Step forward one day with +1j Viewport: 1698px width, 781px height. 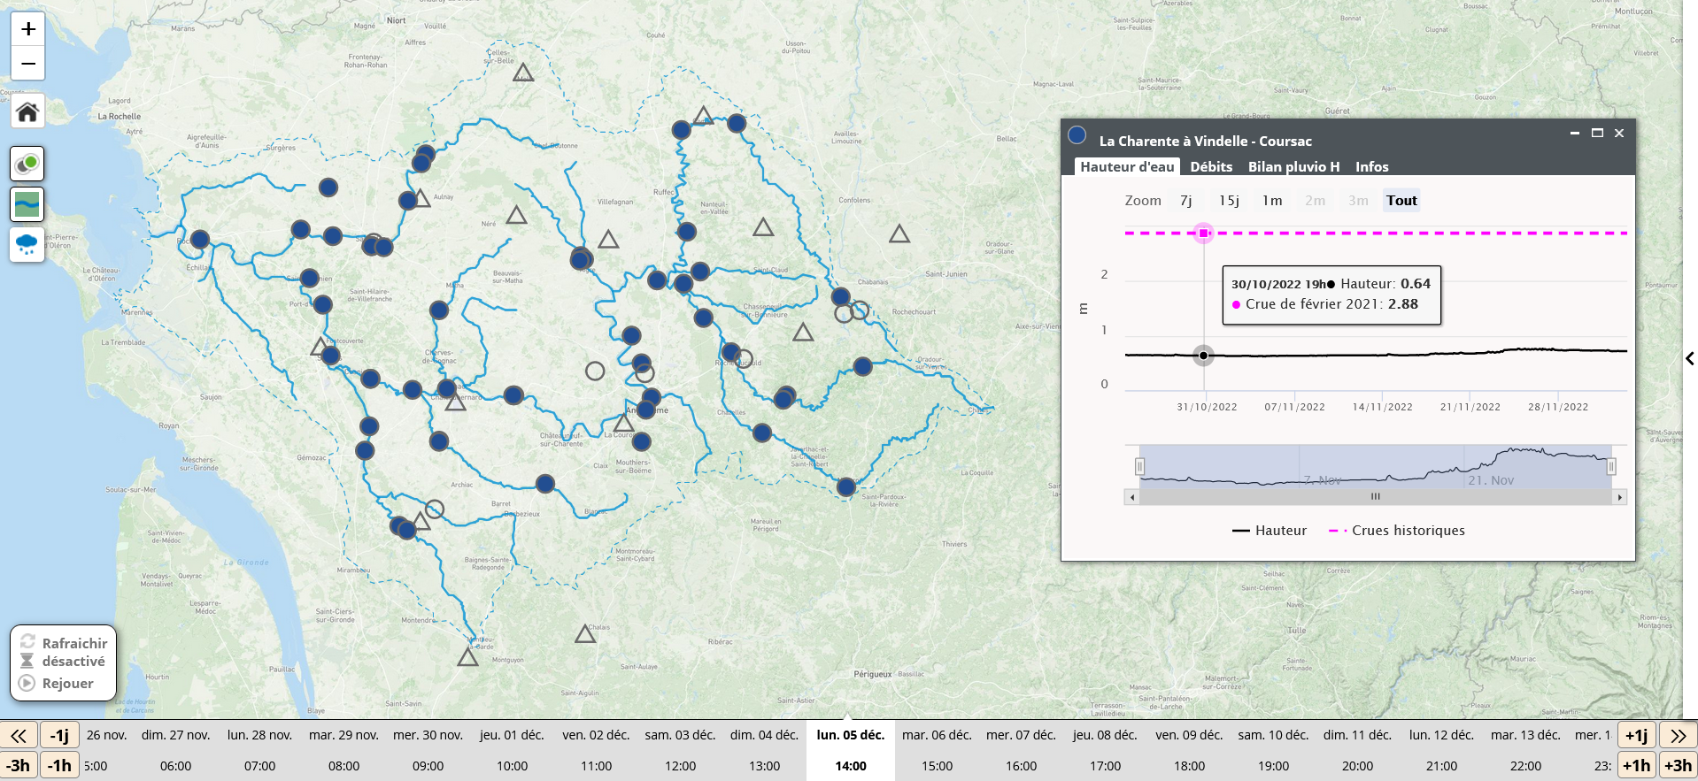pyautogui.click(x=1636, y=736)
